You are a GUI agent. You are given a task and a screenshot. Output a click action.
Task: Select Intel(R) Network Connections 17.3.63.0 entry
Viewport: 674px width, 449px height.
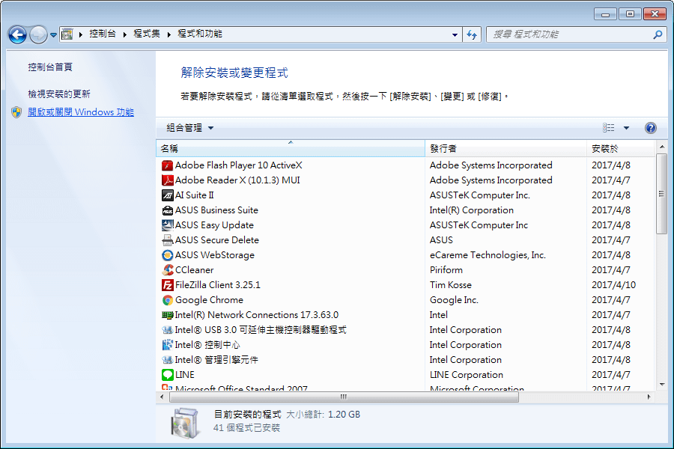point(257,315)
